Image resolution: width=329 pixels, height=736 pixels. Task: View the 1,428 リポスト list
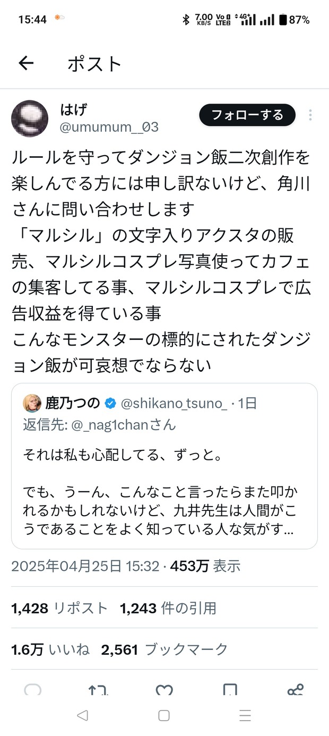point(59,609)
